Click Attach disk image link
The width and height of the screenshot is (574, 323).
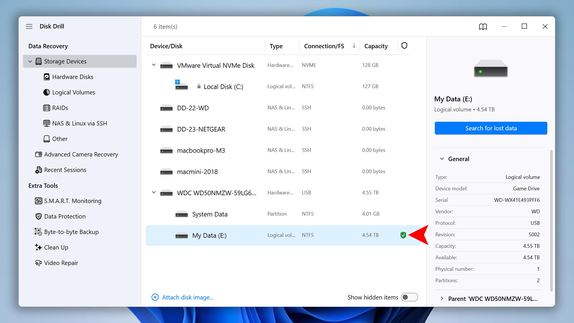tap(188, 297)
